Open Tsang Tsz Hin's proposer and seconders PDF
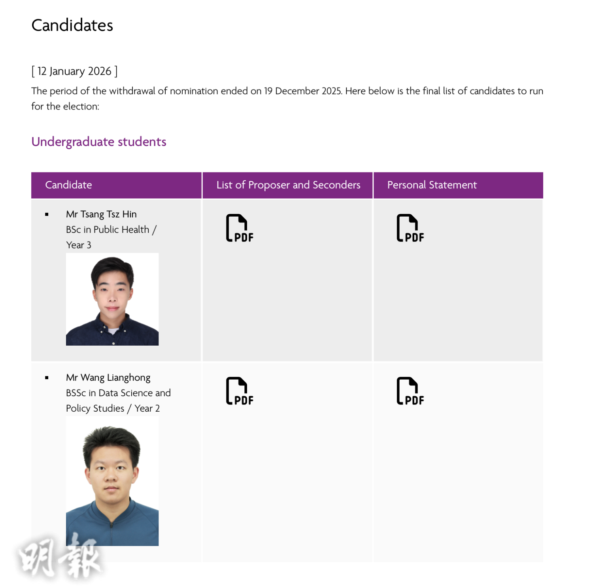Image resolution: width=593 pixels, height=586 pixels. [x=239, y=228]
